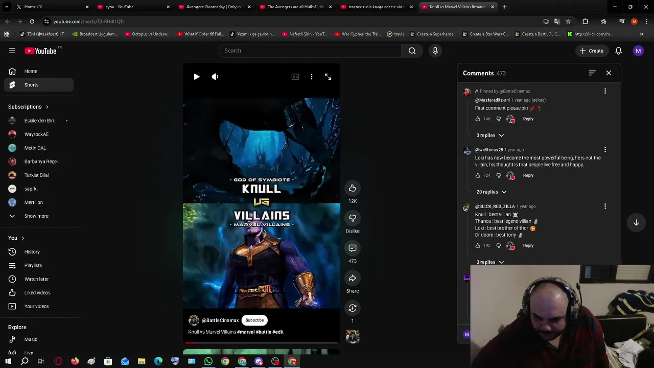The height and width of the screenshot is (368, 654).
Task: Open the 'What if Order 66 Fail...' bookmark
Action: click(x=200, y=34)
